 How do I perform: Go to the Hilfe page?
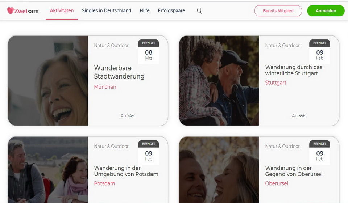[x=145, y=10]
